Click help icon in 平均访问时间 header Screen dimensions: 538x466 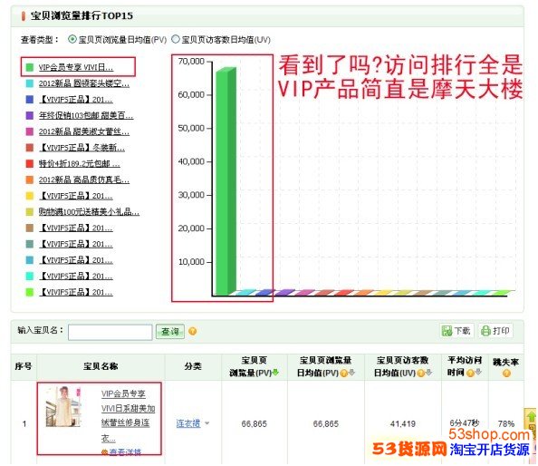[470, 373]
